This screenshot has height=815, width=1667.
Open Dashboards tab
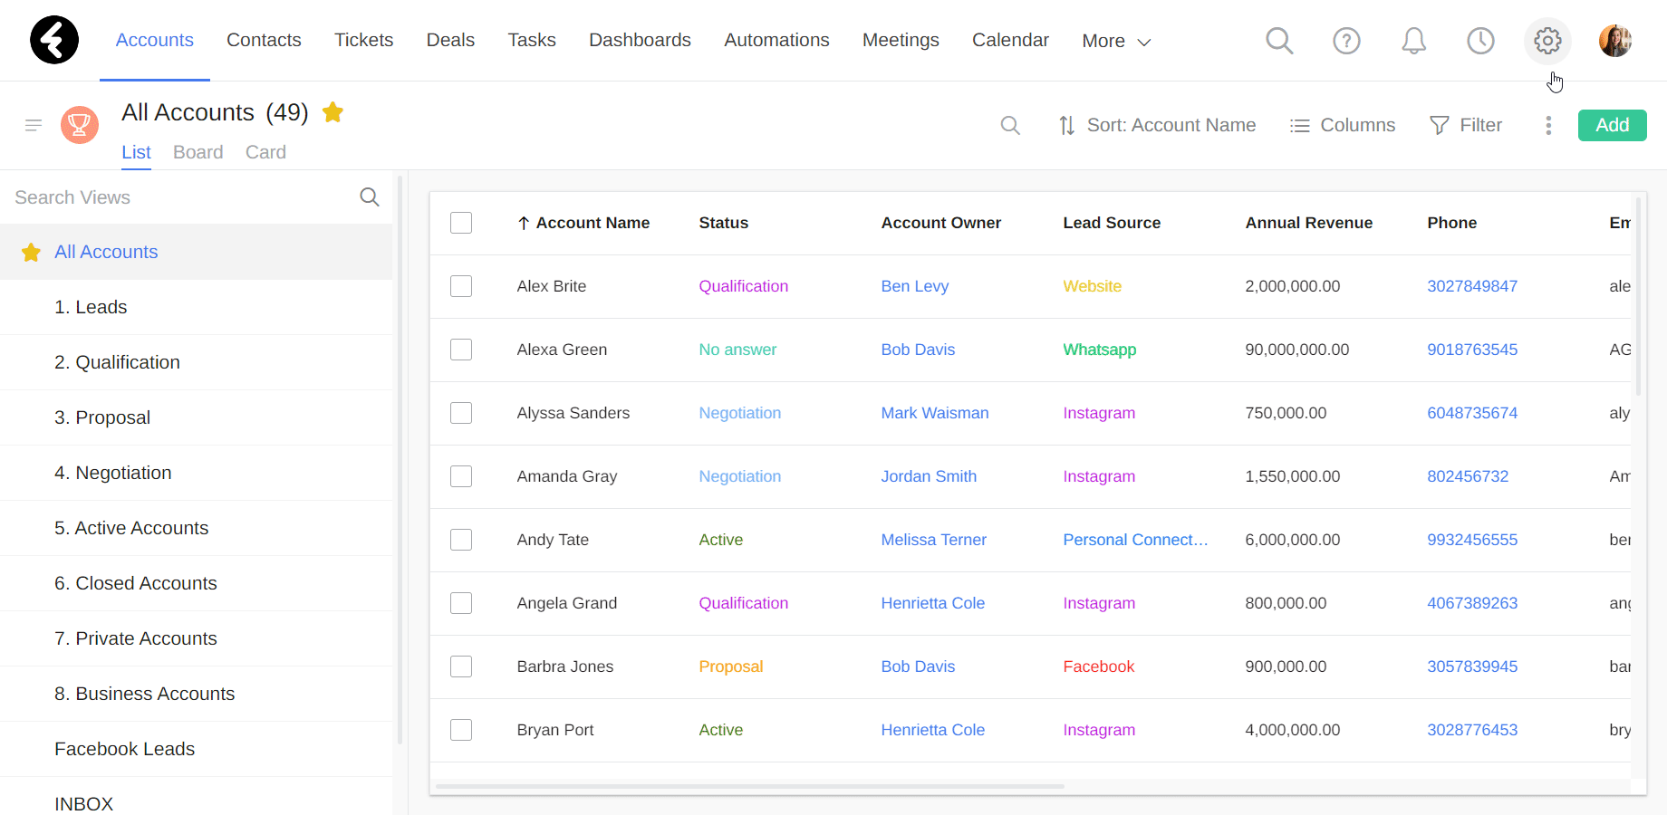point(640,40)
